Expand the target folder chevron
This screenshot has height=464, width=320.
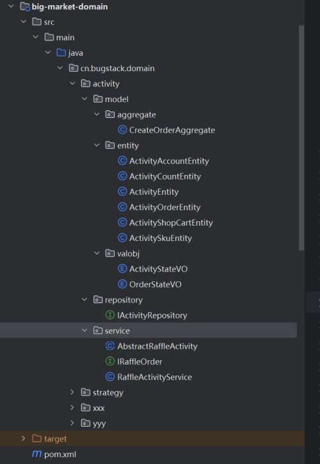pyautogui.click(x=23, y=438)
